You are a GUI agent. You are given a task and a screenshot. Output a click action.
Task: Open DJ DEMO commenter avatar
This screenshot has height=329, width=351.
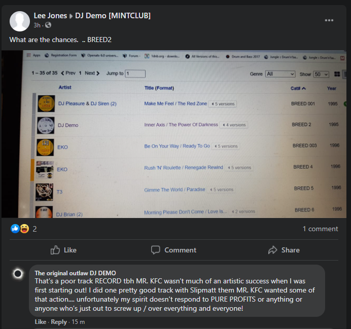[18, 274]
